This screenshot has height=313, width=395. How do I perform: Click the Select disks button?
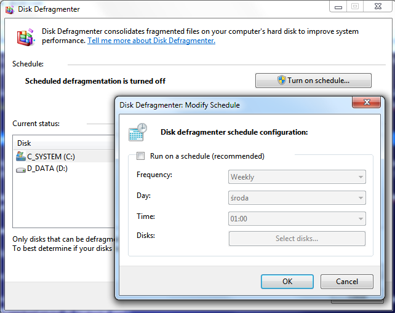point(297,239)
